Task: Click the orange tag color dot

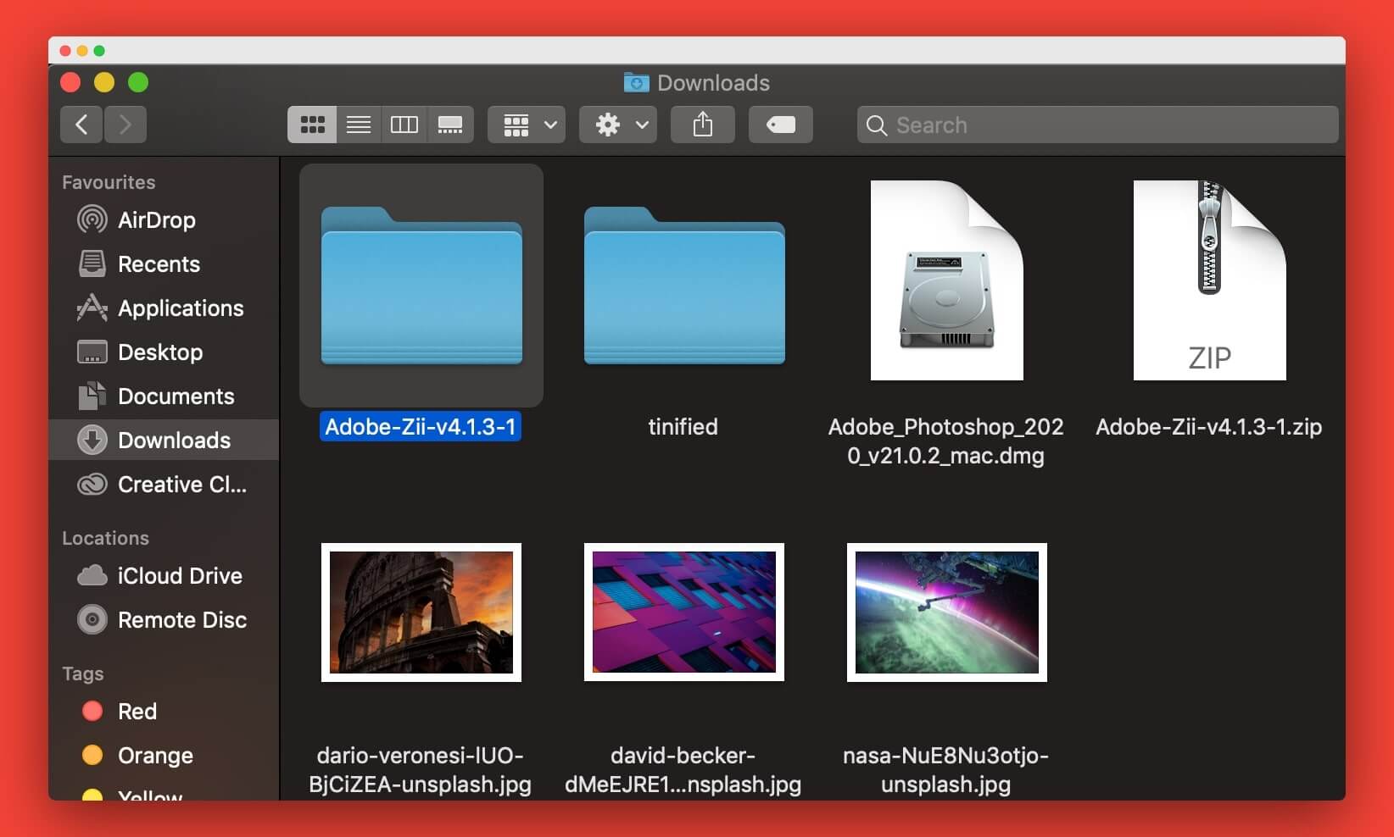Action: click(x=92, y=755)
